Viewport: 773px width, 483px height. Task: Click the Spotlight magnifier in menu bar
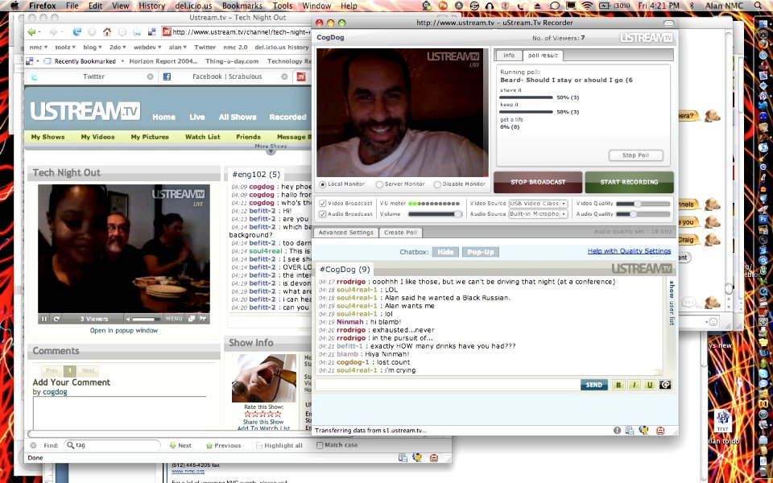[x=759, y=6]
